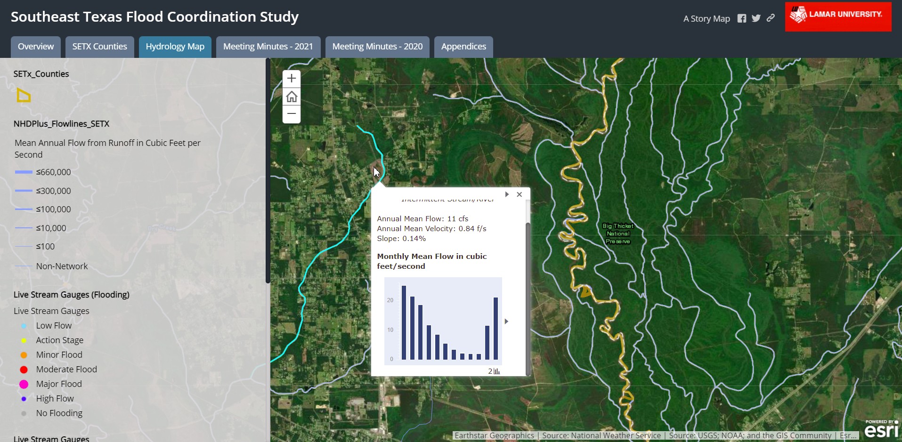Show next feature in popup

(507, 194)
